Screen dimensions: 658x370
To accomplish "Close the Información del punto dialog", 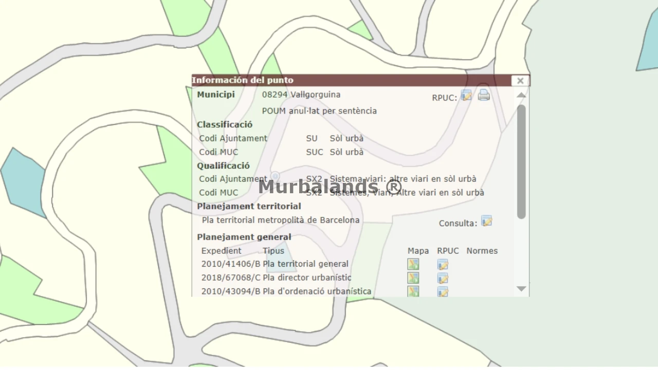I will click(520, 81).
